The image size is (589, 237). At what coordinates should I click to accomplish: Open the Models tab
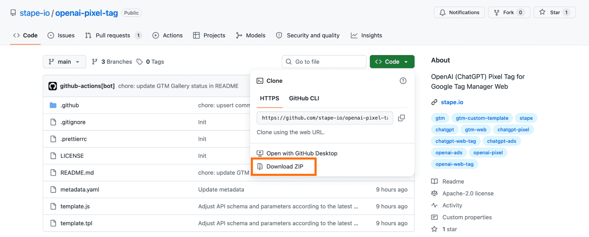point(251,35)
